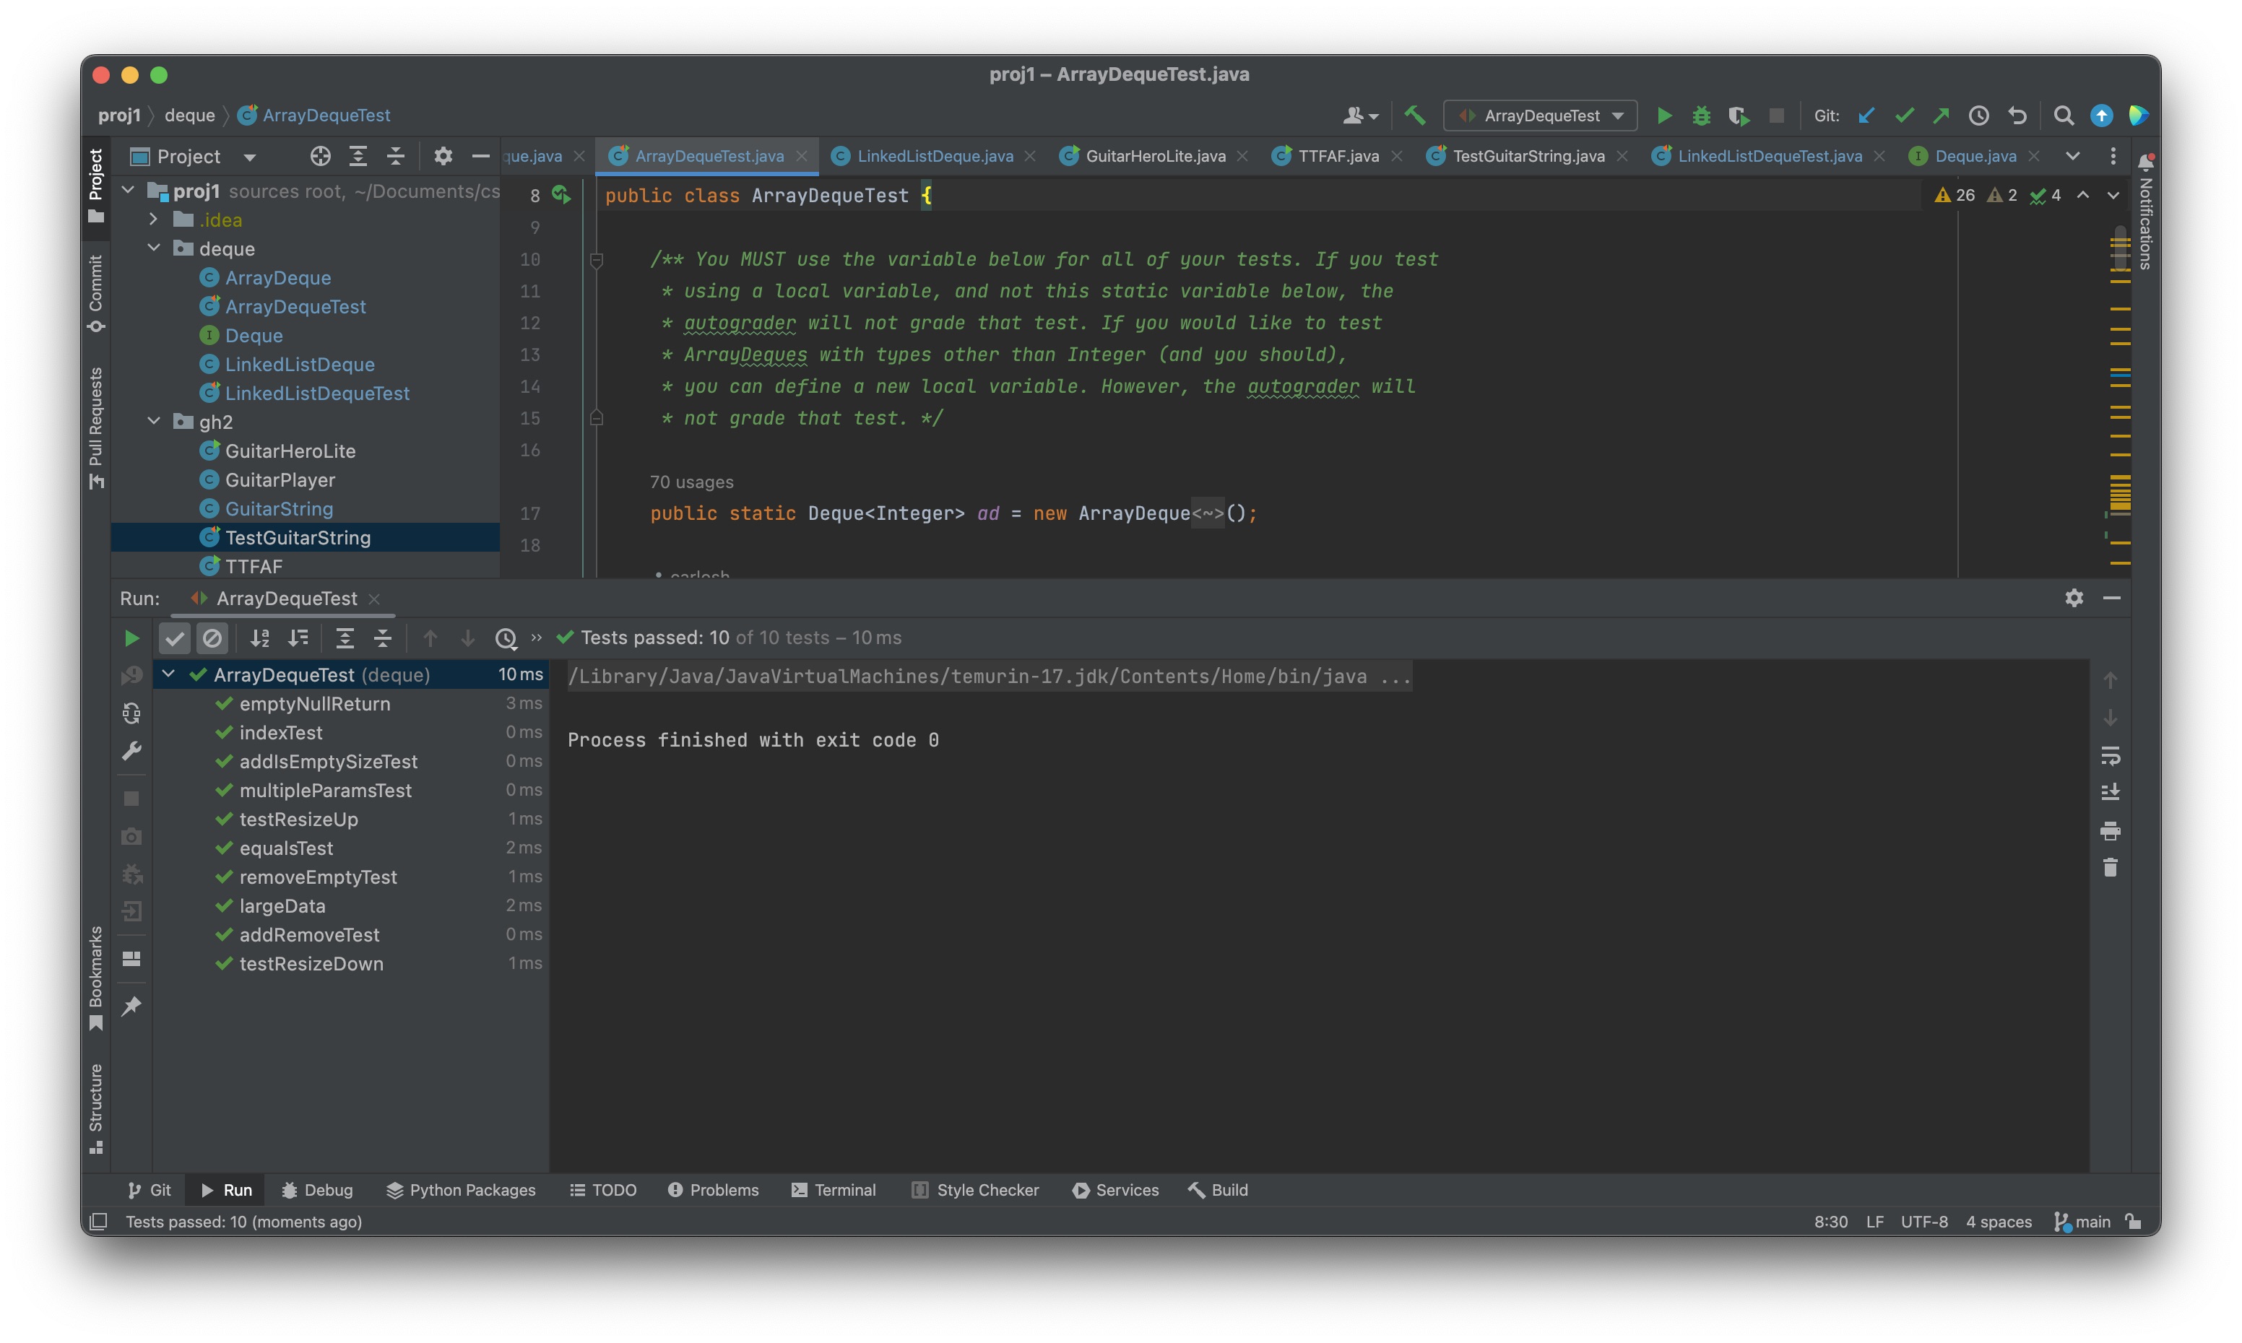Toggle Show Ignored tests button
Viewport: 2242px width, 1343px height.
[x=212, y=638]
